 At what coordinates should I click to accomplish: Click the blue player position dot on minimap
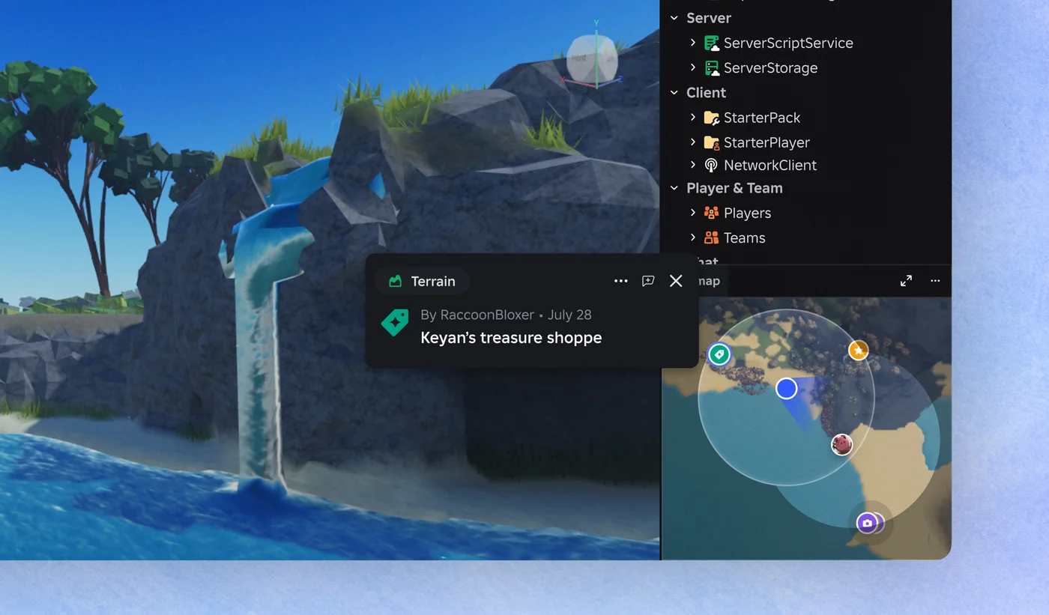786,388
